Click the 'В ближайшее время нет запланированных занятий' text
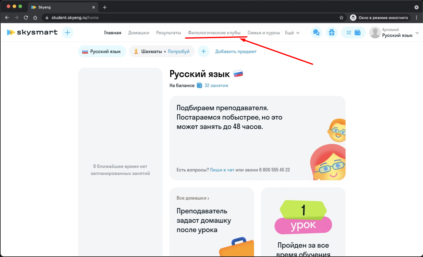Image resolution: width=423 pixels, height=257 pixels. pyautogui.click(x=120, y=170)
